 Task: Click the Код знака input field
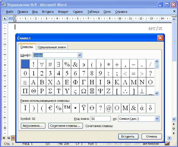click(101, 119)
